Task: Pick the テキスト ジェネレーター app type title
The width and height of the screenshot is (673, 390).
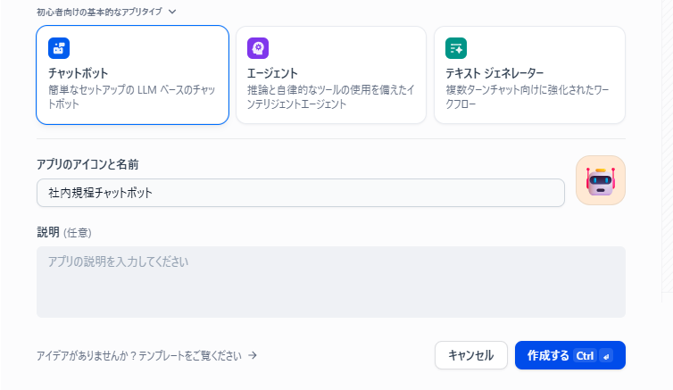Action: tap(494, 72)
